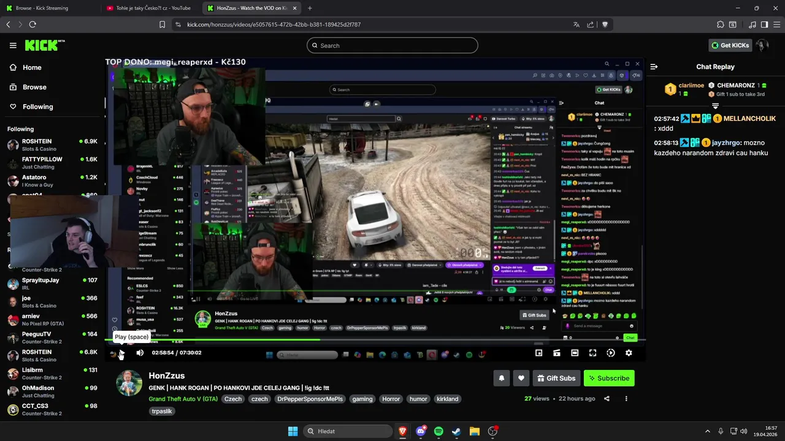Toggle the browser sidebar panel
The image size is (785, 441).
click(764, 24)
